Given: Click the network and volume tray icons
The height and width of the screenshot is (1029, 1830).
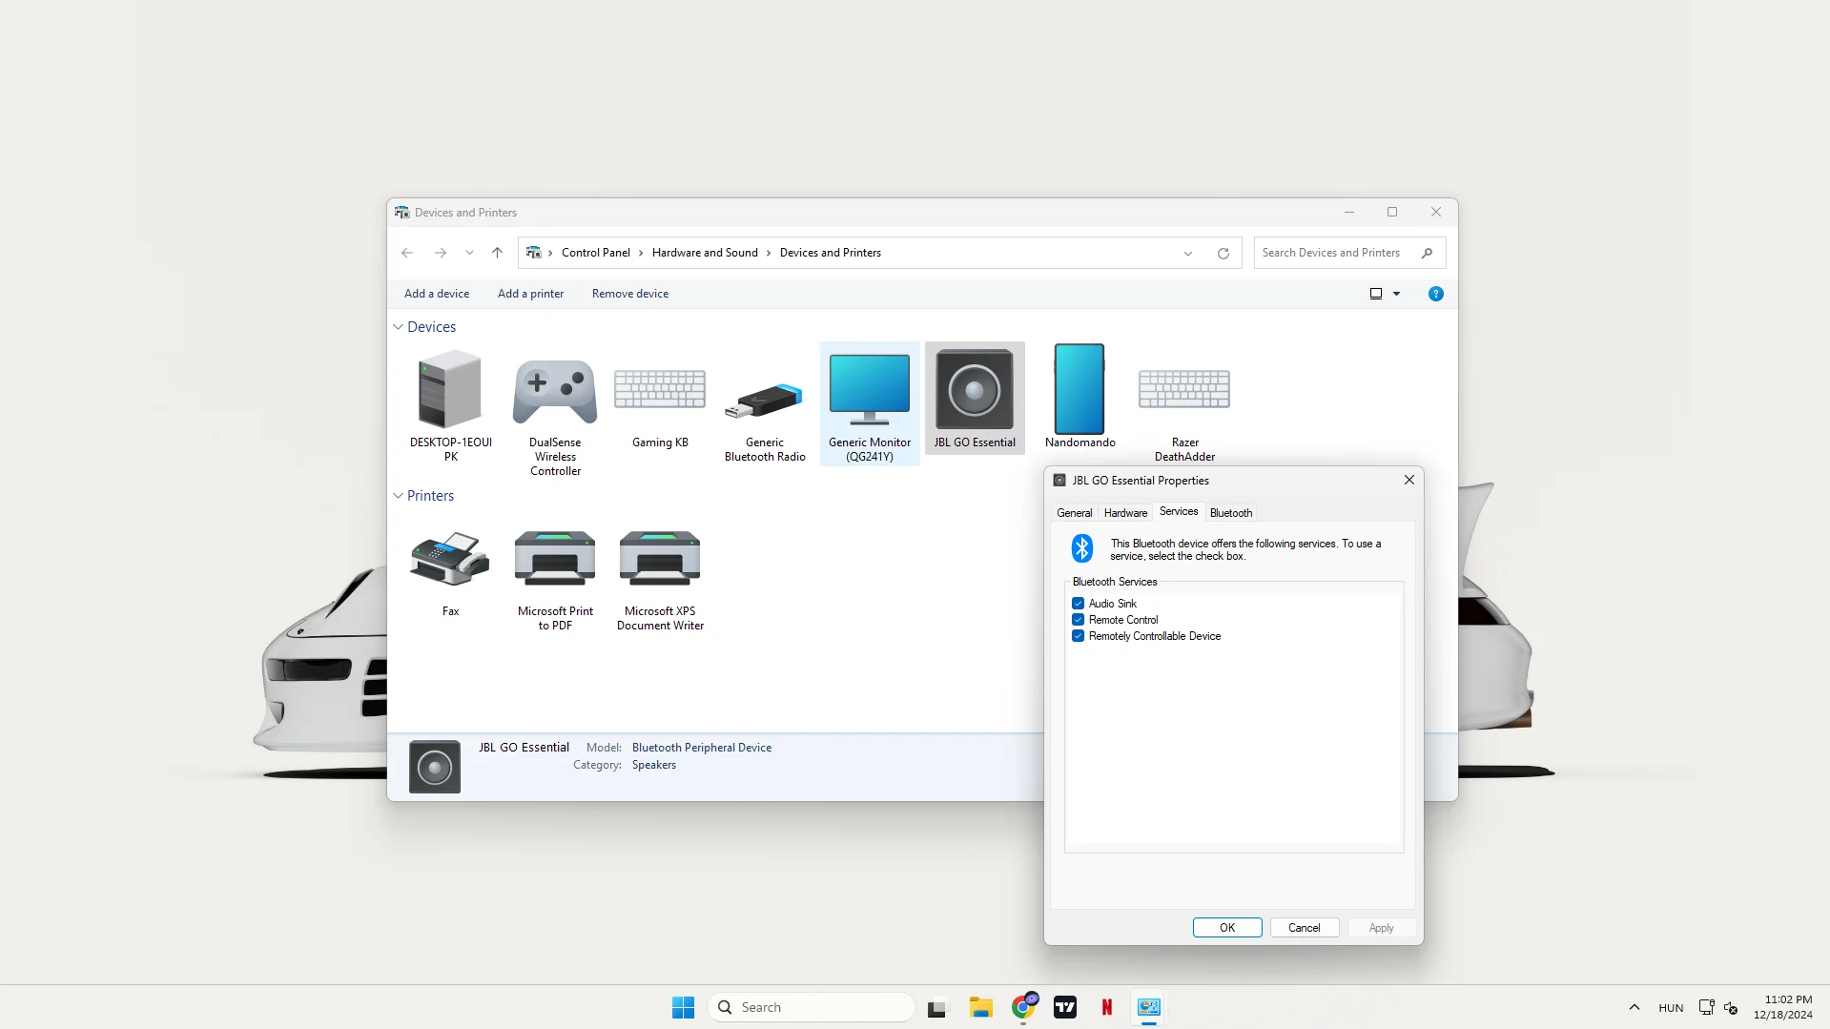Looking at the screenshot, I should [x=1718, y=1007].
